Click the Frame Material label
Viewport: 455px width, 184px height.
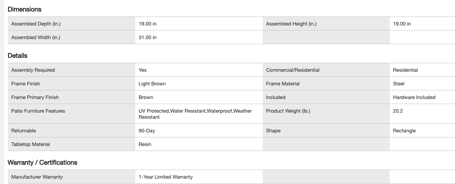tap(283, 84)
